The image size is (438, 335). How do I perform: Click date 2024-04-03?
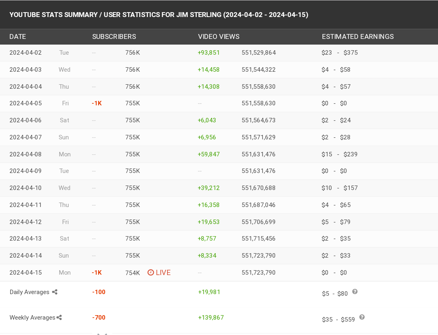click(26, 70)
